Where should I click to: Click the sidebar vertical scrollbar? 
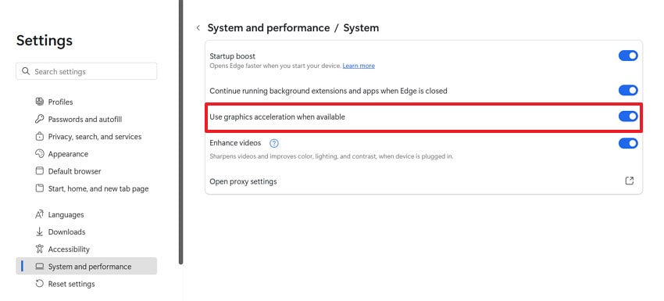click(x=180, y=131)
